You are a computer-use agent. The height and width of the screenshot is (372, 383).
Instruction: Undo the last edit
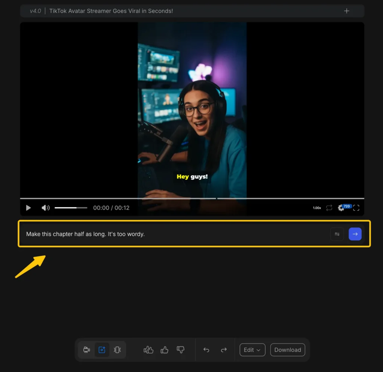[206, 350]
